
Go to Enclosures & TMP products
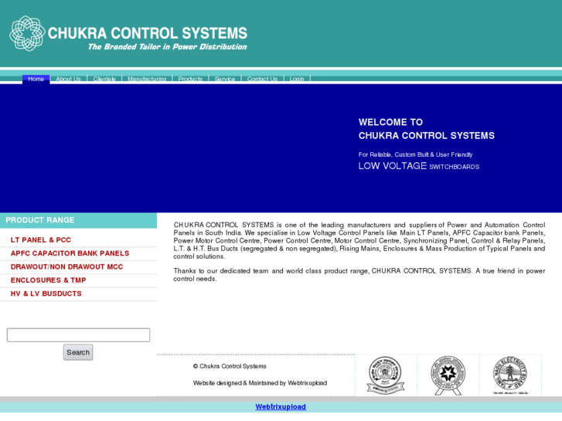tap(49, 280)
